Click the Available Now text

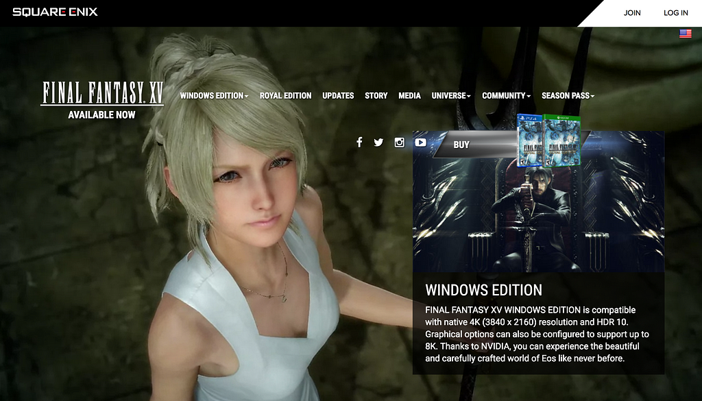[x=101, y=115]
